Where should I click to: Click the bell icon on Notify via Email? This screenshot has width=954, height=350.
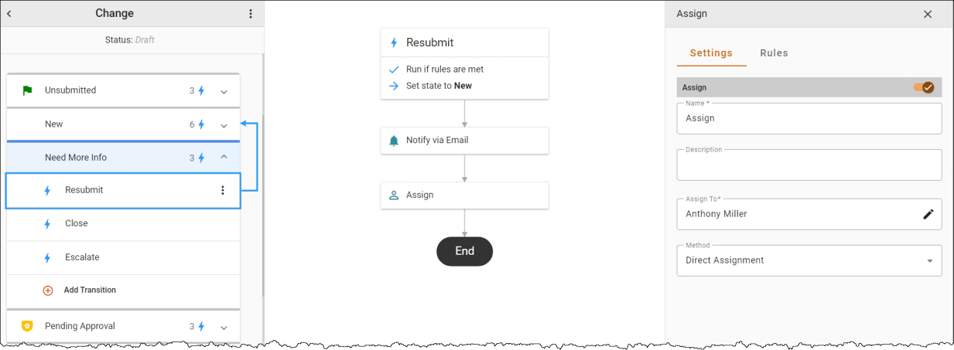coord(394,141)
